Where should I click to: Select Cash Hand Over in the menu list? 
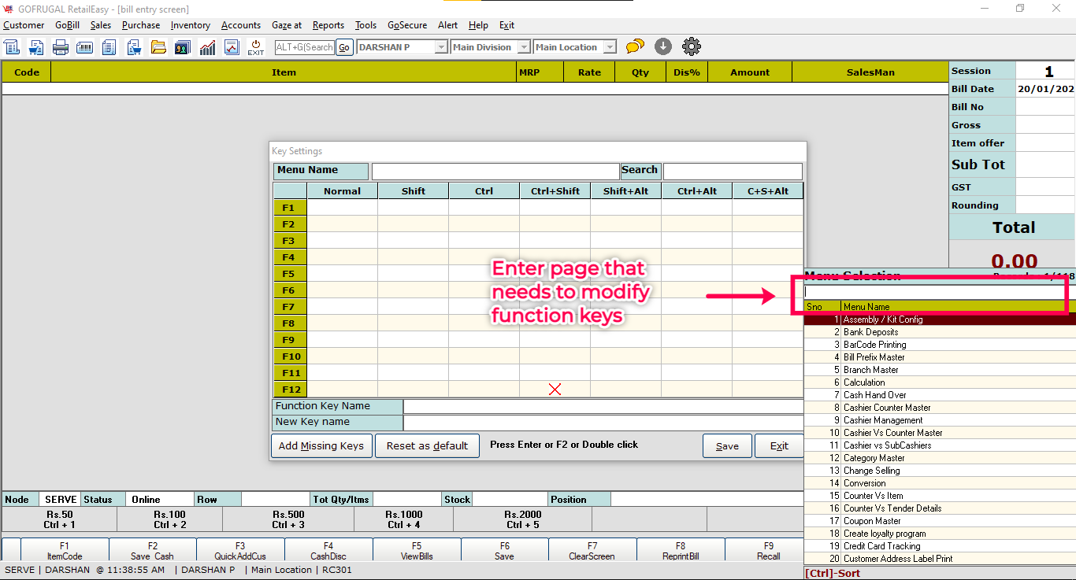point(940,395)
